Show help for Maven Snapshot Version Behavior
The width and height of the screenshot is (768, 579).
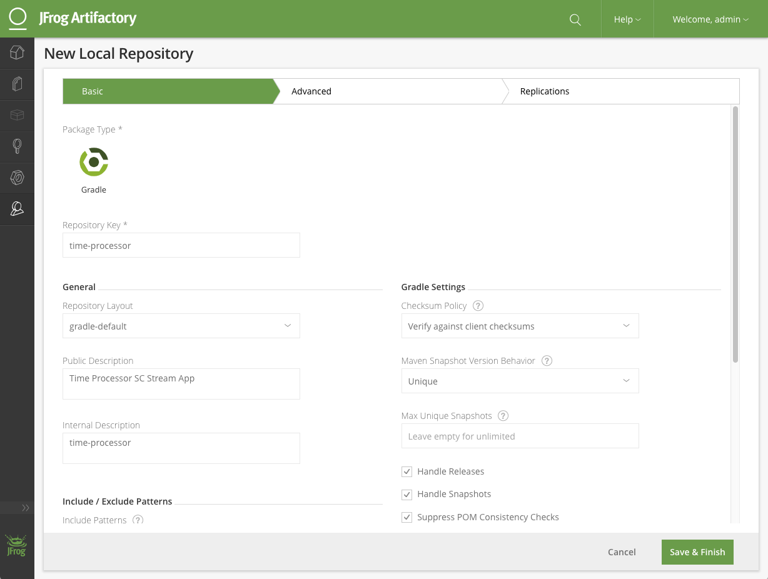point(547,361)
